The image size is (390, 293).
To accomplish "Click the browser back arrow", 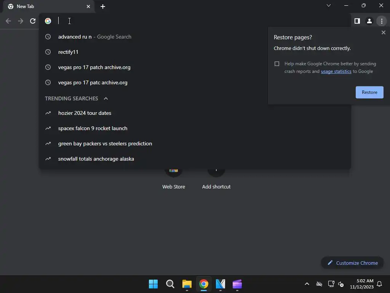I will click(8, 21).
